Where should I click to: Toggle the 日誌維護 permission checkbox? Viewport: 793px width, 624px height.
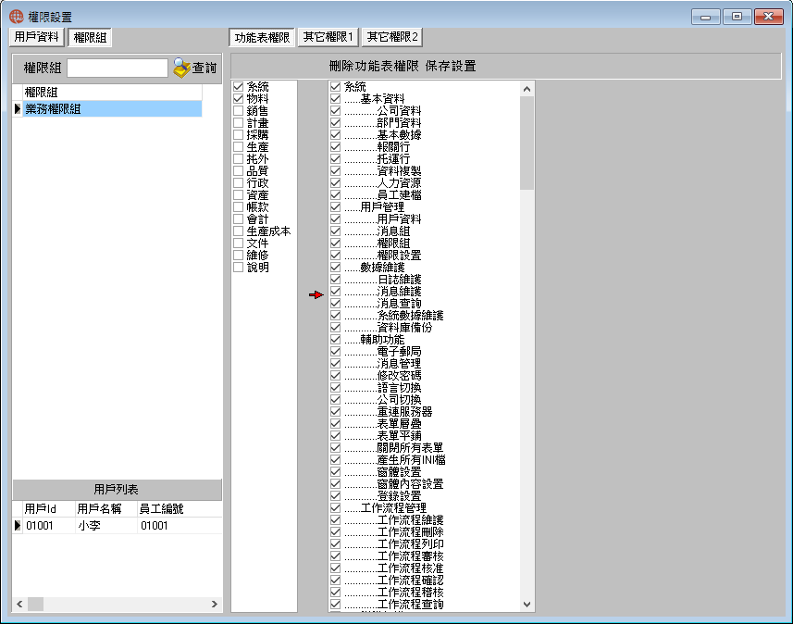[335, 279]
